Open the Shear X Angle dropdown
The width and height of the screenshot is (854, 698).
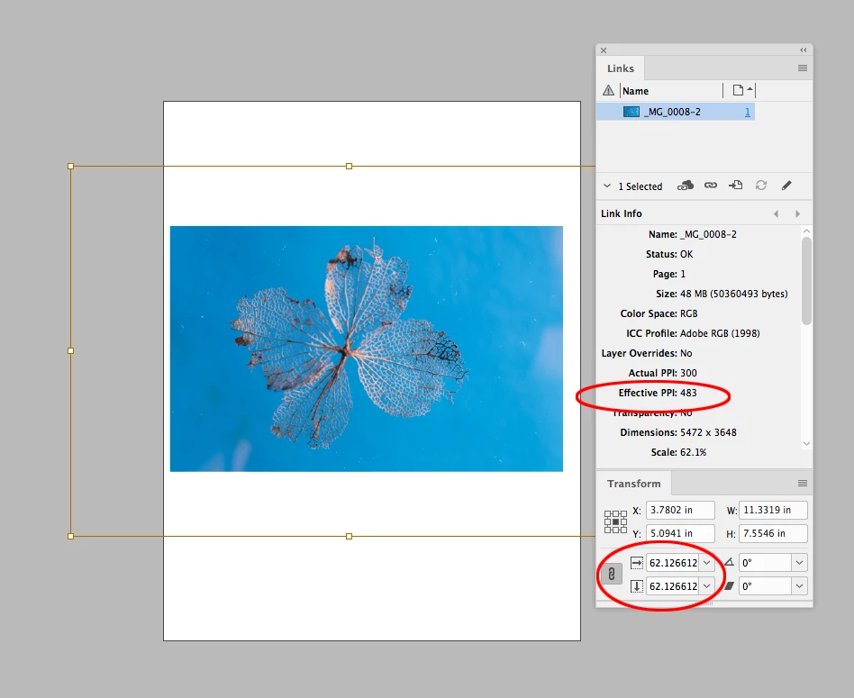(800, 586)
